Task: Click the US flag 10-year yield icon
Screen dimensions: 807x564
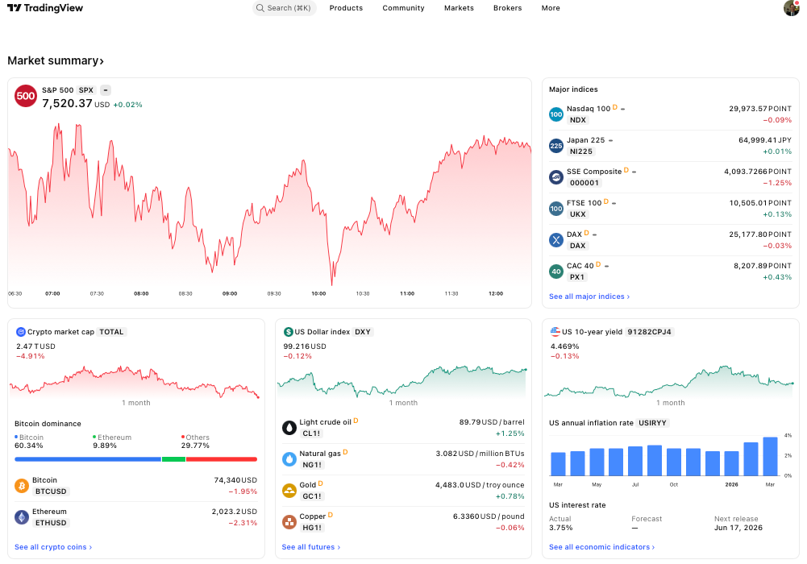Action: click(555, 332)
